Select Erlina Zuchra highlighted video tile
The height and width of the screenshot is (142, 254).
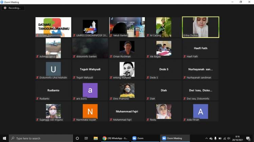tap(200, 27)
